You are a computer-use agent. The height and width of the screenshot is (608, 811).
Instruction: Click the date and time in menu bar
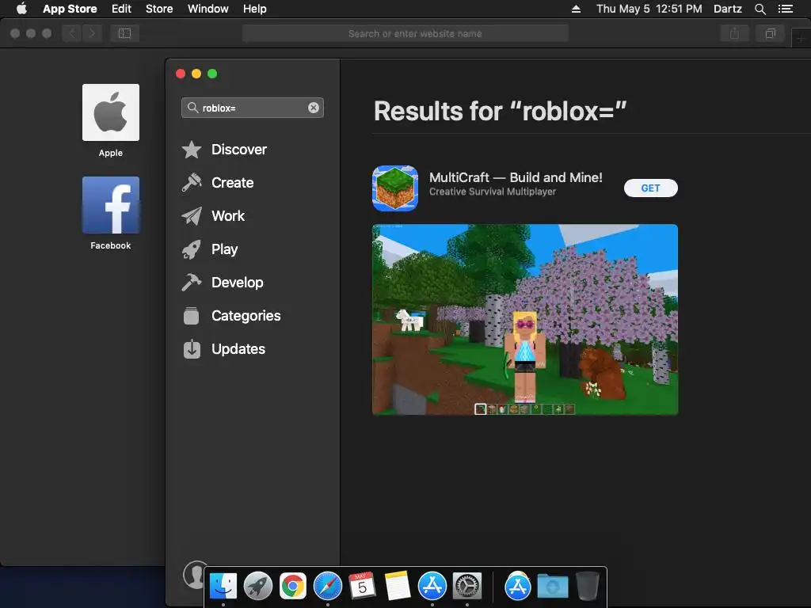pos(649,9)
